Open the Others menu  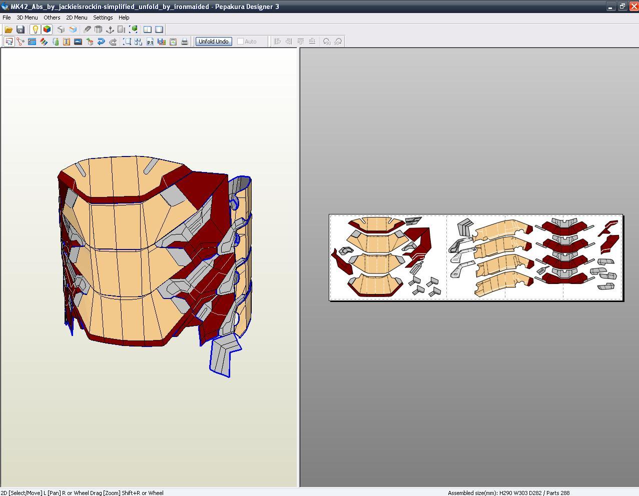click(x=52, y=17)
